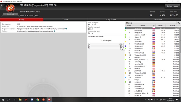The height and width of the screenshot is (102, 181).
Task: Open PokerStars client from taskbar
Action: (49, 100)
